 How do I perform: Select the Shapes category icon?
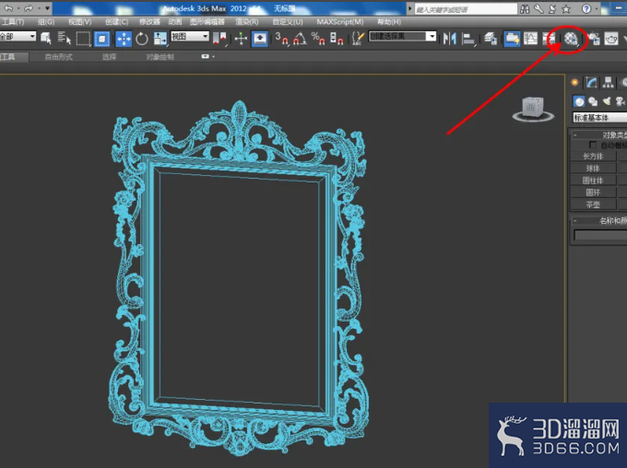[x=593, y=101]
